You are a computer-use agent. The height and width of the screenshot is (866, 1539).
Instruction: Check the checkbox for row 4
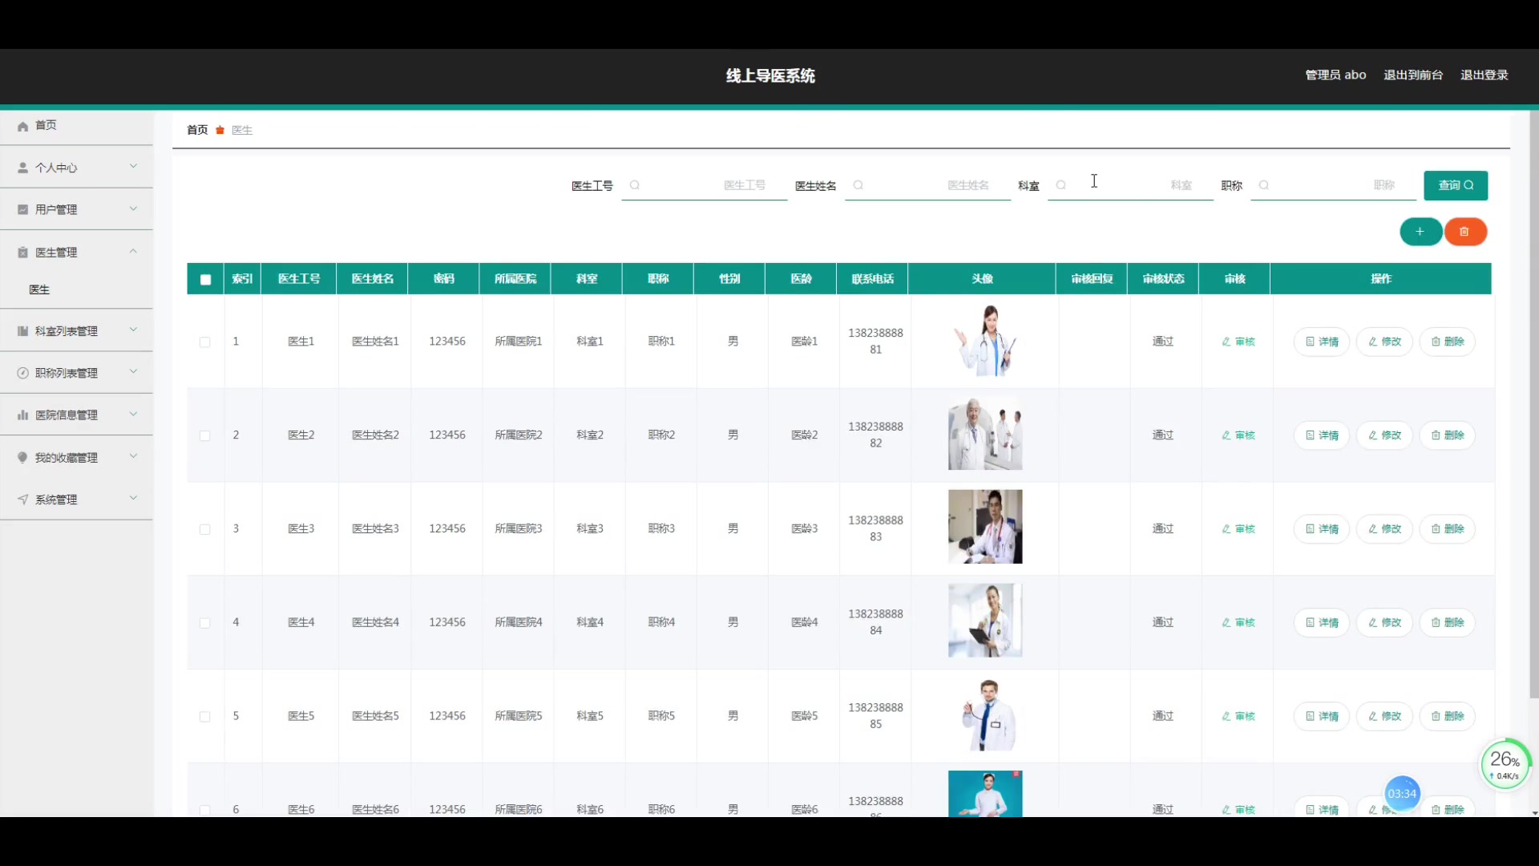(205, 623)
